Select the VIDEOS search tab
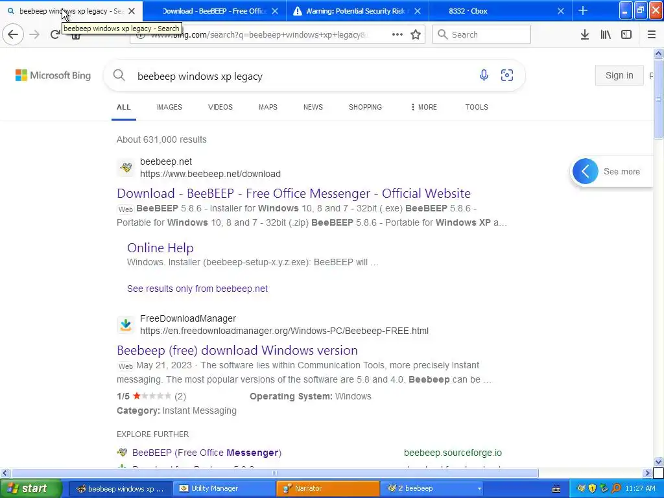The image size is (664, 498). click(x=220, y=107)
